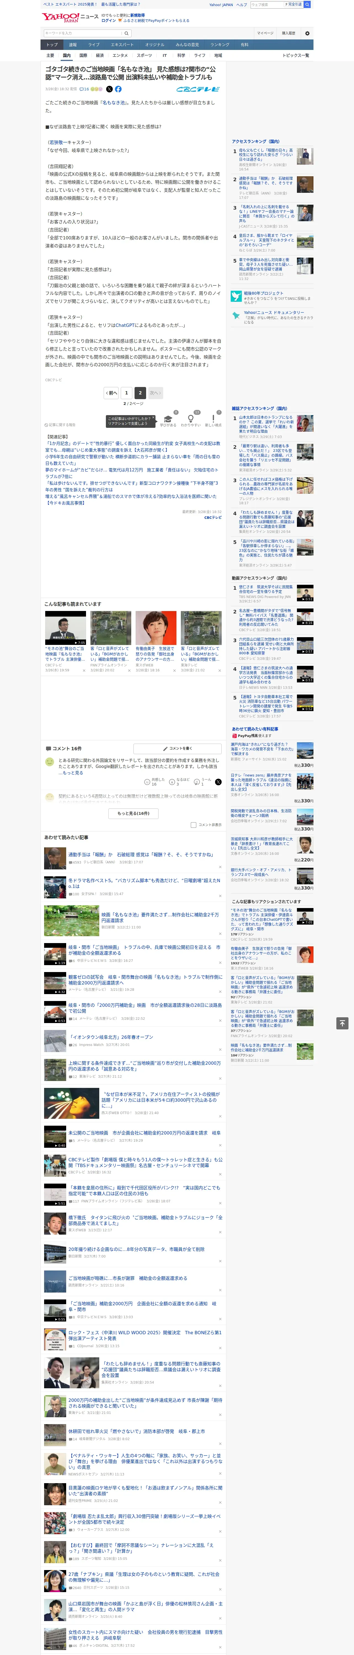Share the article on Facebook

(x=118, y=89)
